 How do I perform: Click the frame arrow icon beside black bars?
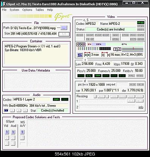click(x=117, y=49)
